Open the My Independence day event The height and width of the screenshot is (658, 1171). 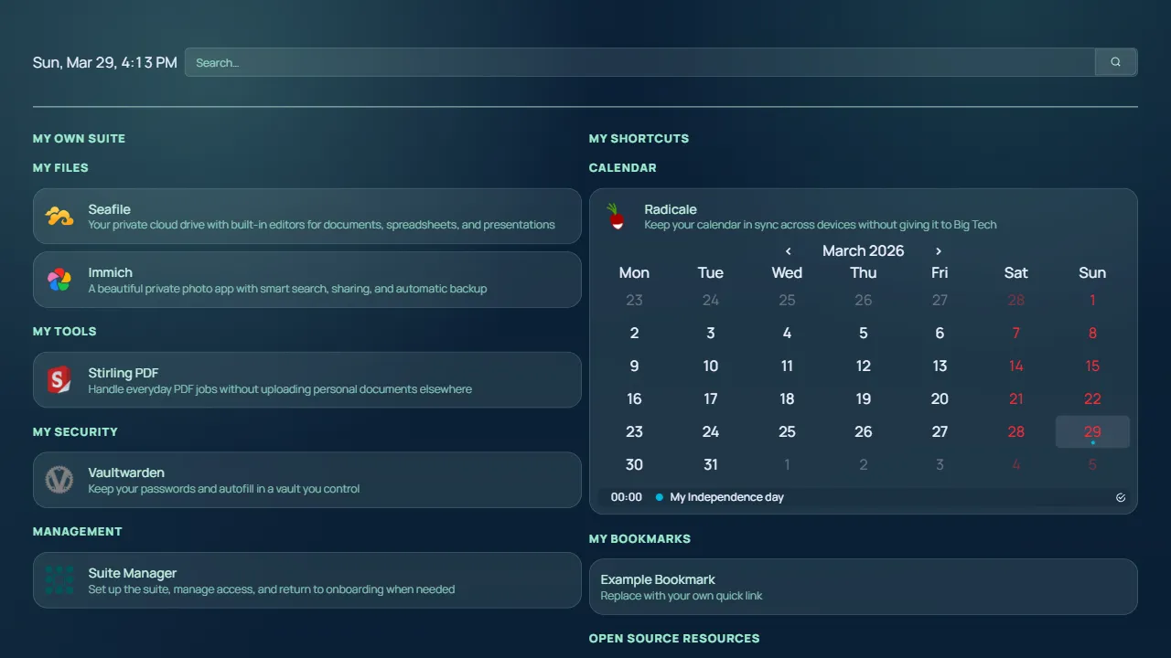click(726, 497)
